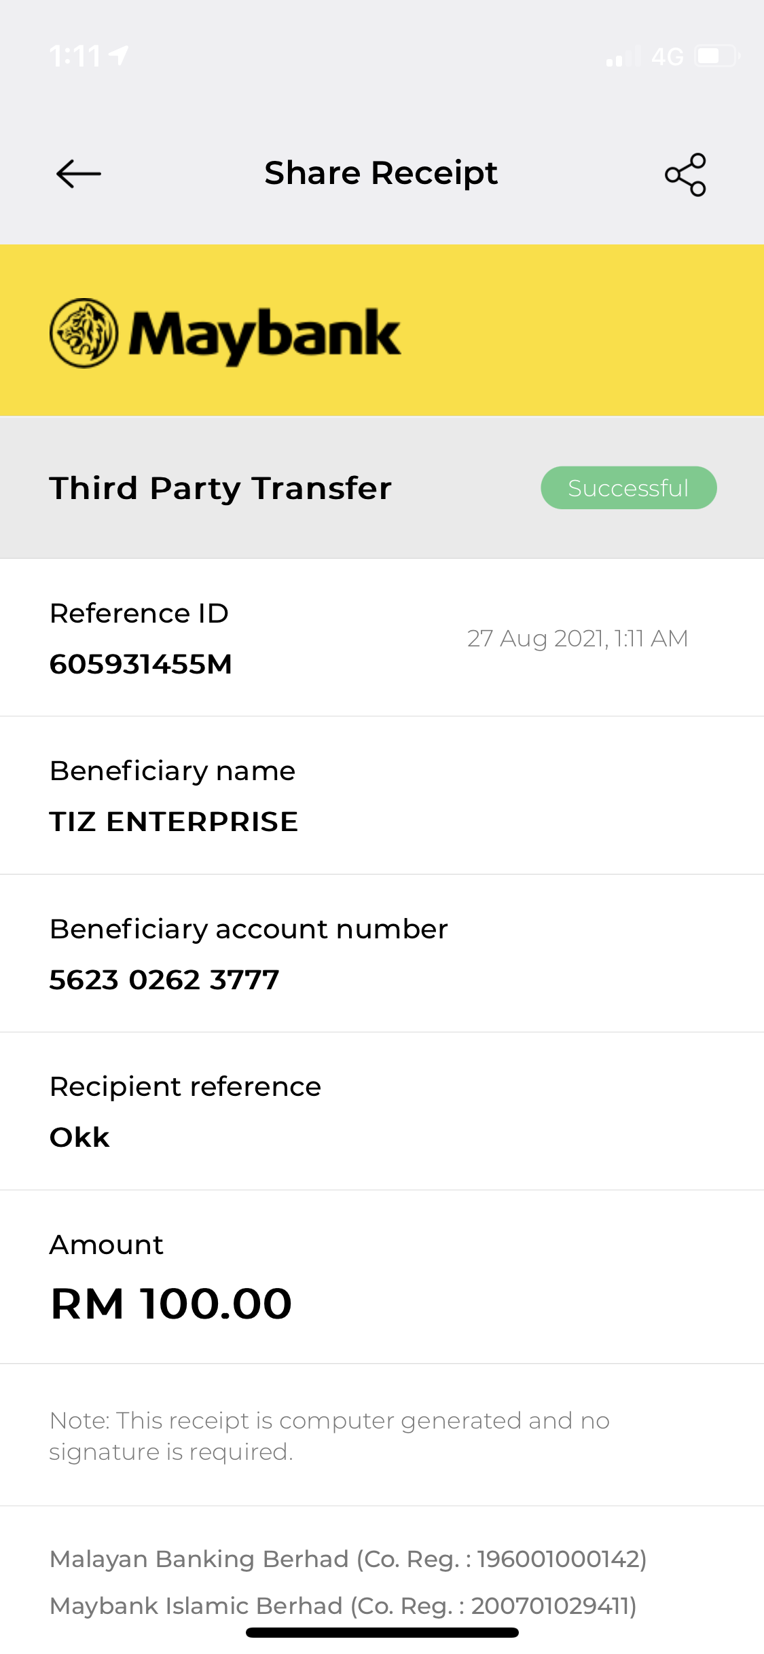Tap the Third Party Transfer heading
Viewport: 764px width, 1654px height.
coord(221,488)
